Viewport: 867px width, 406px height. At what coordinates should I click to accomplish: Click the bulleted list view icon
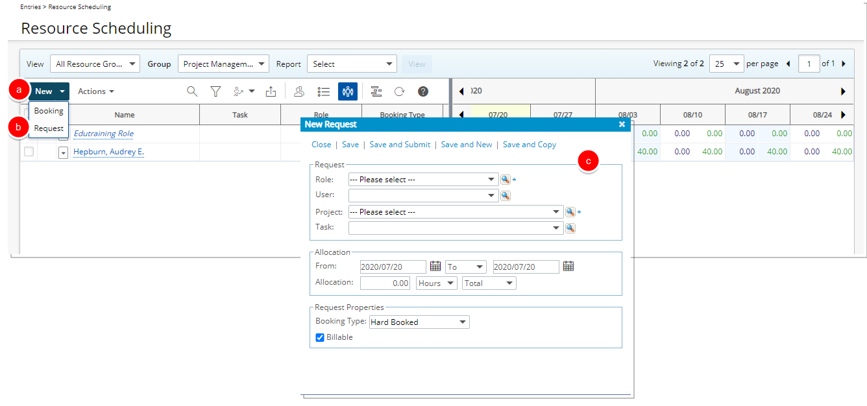324,91
